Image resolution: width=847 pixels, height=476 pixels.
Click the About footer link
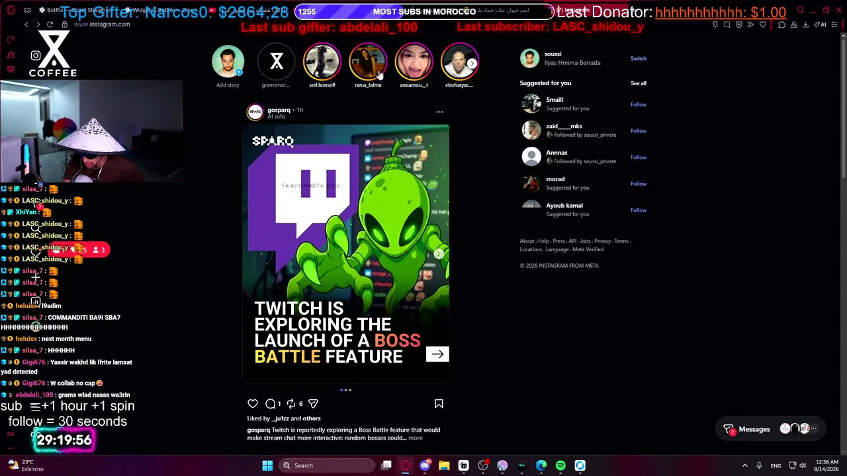(x=527, y=241)
